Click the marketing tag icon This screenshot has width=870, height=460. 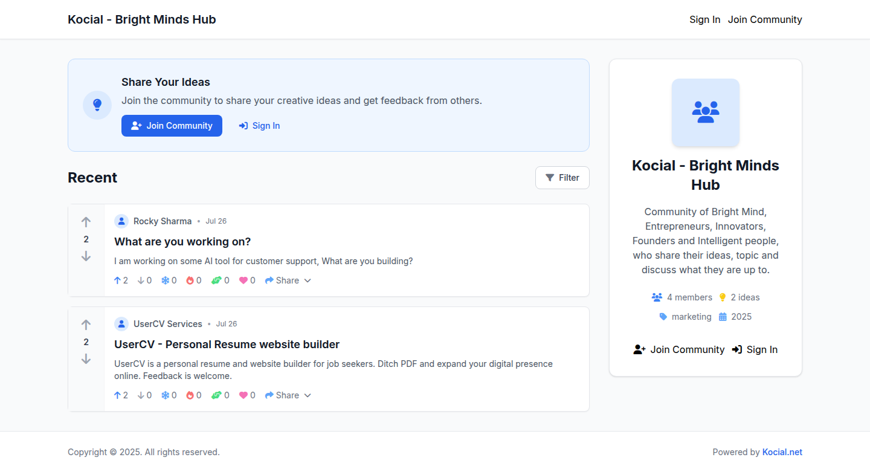663,317
